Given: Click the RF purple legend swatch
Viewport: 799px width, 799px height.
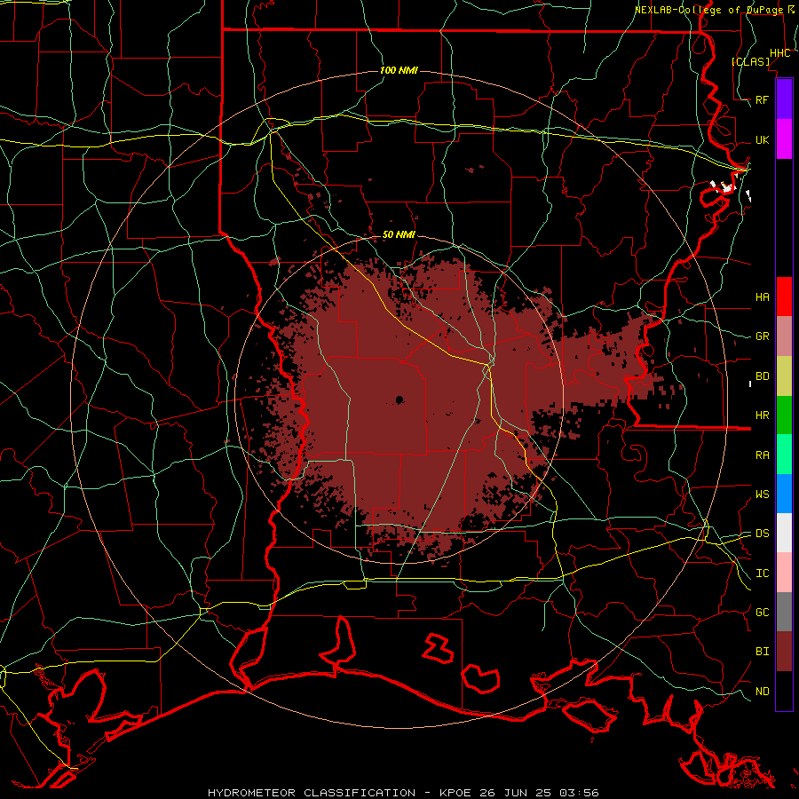Looking at the screenshot, I should [x=784, y=99].
